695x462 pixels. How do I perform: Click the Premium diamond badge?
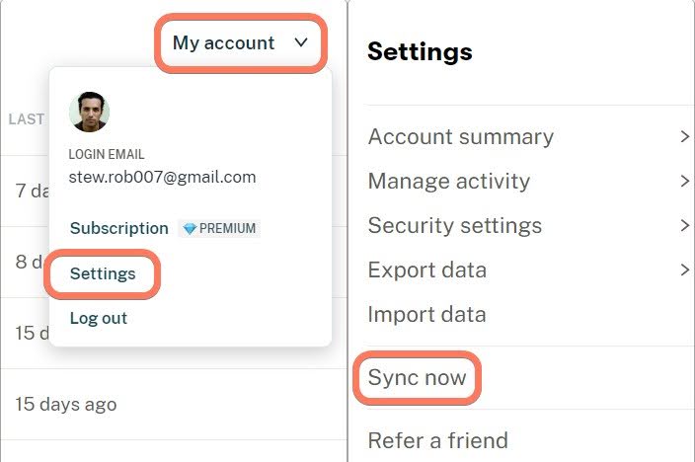tap(219, 228)
